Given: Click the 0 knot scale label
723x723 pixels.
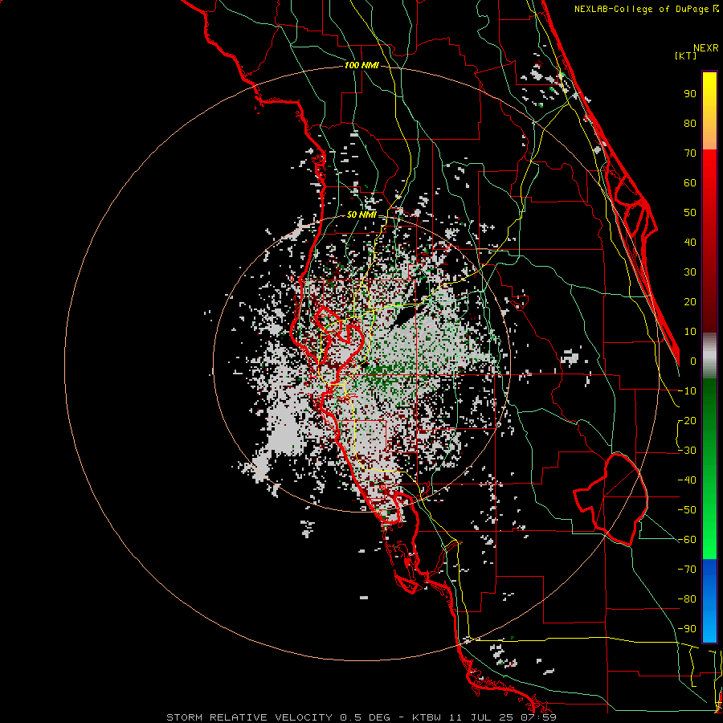Looking at the screenshot, I should tap(693, 361).
